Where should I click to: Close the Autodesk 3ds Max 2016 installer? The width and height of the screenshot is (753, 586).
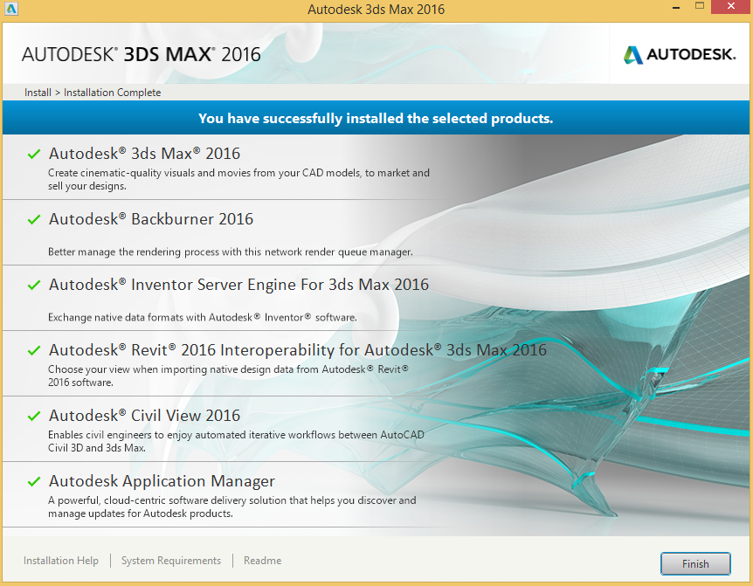(731, 7)
